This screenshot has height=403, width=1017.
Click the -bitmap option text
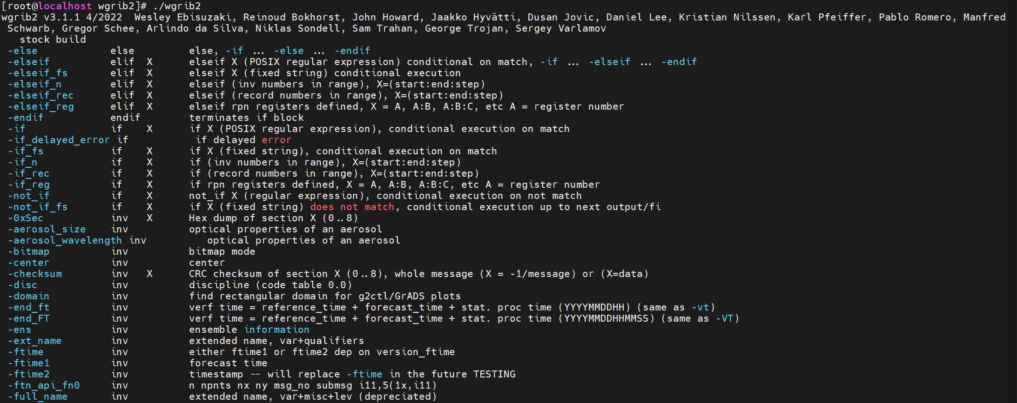pos(29,251)
